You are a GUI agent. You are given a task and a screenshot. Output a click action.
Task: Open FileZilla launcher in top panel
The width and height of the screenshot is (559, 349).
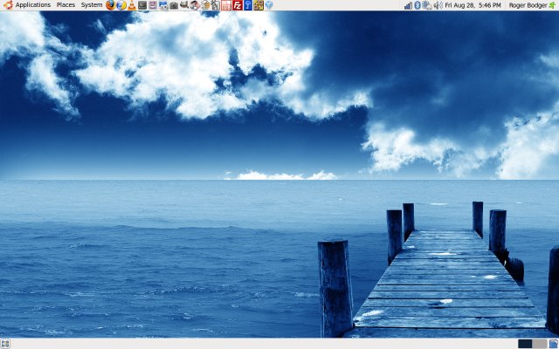237,5
